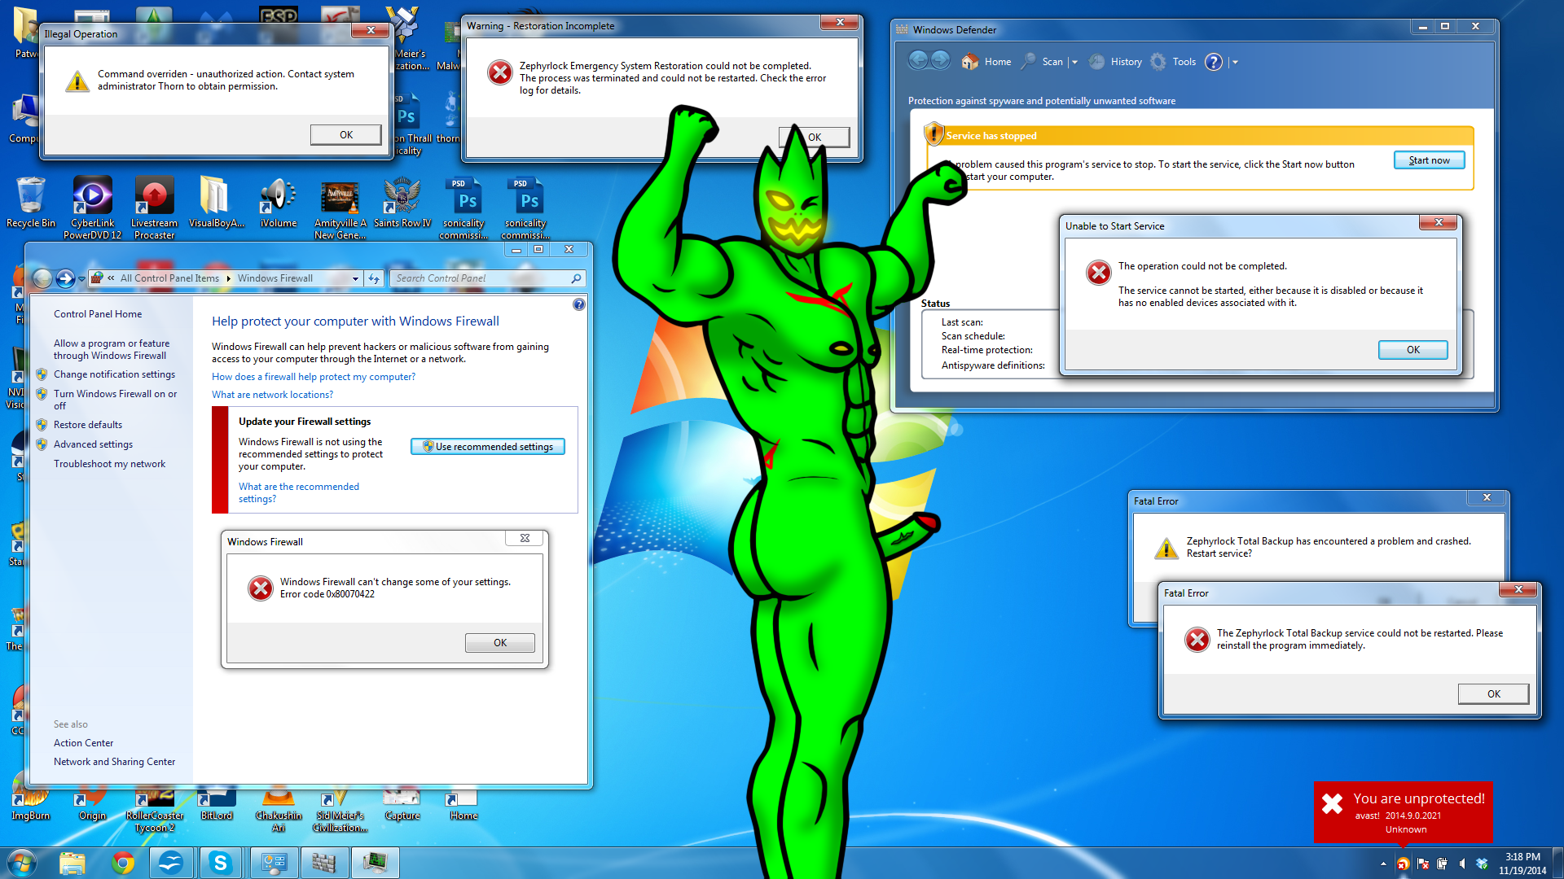Open Windows Defender help question icon

[x=1213, y=62]
